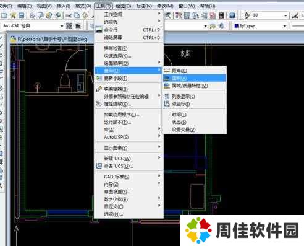Click the blue ByLayer color swatch
The image size is (304, 246).
pyautogui.click(x=236, y=26)
